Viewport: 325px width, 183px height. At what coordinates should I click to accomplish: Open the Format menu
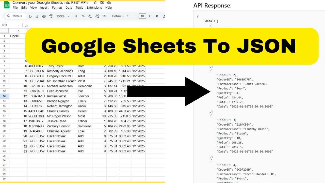tap(57, 8)
